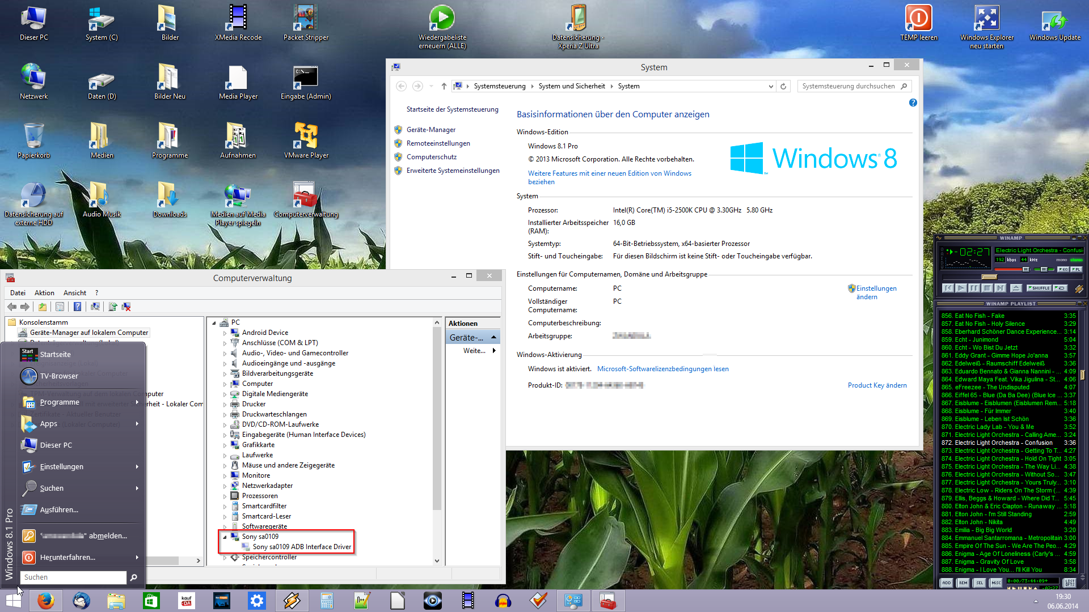Click Winamp lightning bolt logo icon
The height and width of the screenshot is (612, 1089).
(x=1079, y=289)
